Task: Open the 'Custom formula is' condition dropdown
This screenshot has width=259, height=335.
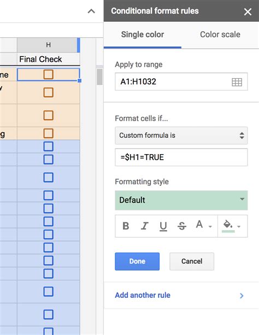Action: click(x=181, y=136)
